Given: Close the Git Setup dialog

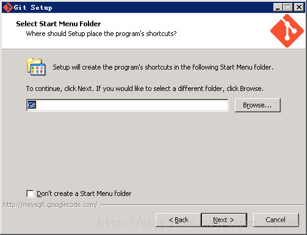Looking at the screenshot, I should (299, 7).
